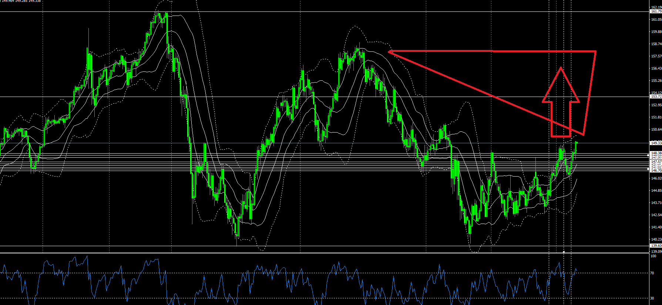
Task: Click the 157.57 value on price axis
Action: pos(656,56)
